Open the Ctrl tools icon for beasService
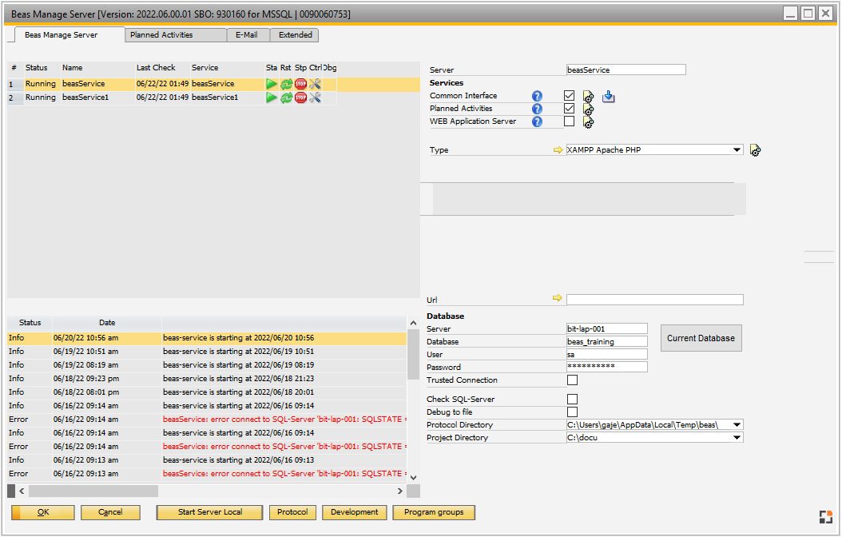The height and width of the screenshot is (537, 842). (x=315, y=83)
